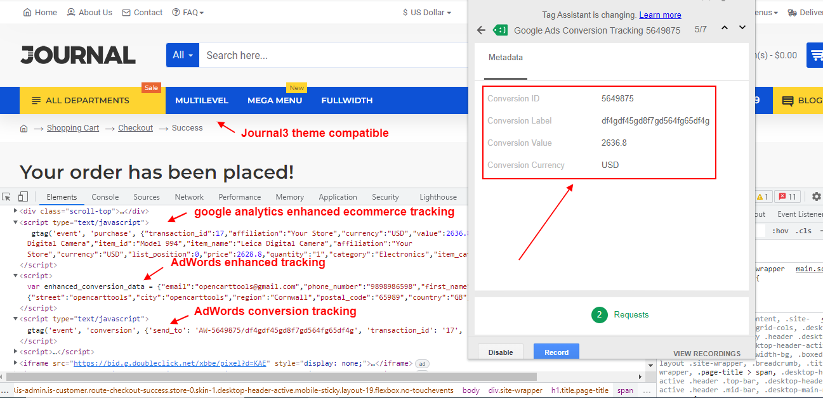The height and width of the screenshot is (398, 823).
Task: Open the FAQ dropdown menu
Action: [188, 12]
